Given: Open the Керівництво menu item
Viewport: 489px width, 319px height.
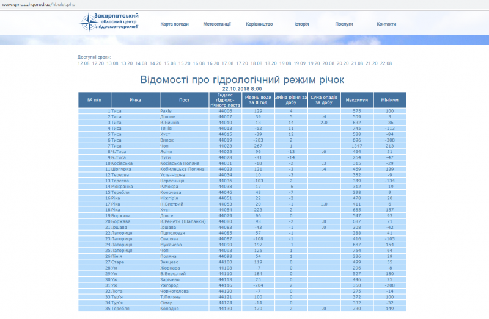Looking at the screenshot, I should point(259,24).
